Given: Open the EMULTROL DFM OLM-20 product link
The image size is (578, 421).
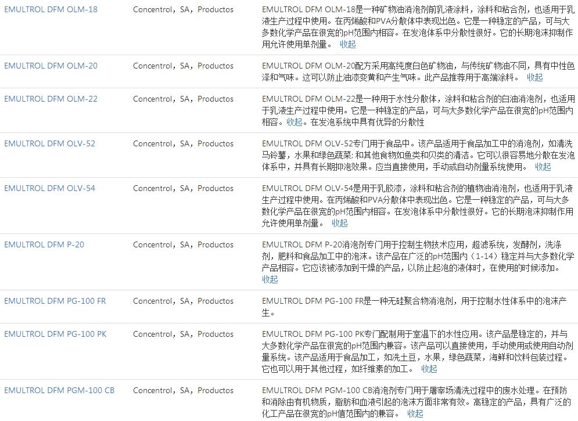Looking at the screenshot, I should (51, 66).
